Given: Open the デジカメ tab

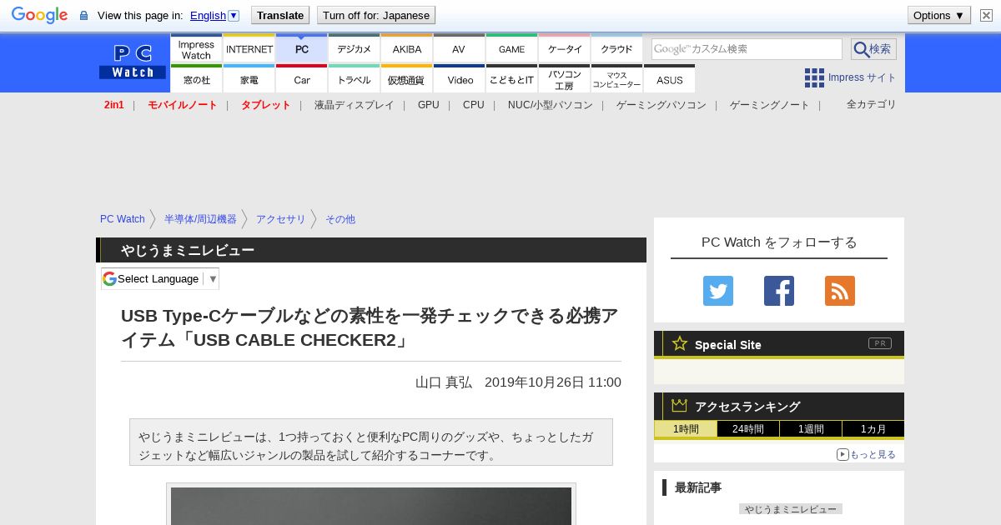Looking at the screenshot, I should point(355,49).
